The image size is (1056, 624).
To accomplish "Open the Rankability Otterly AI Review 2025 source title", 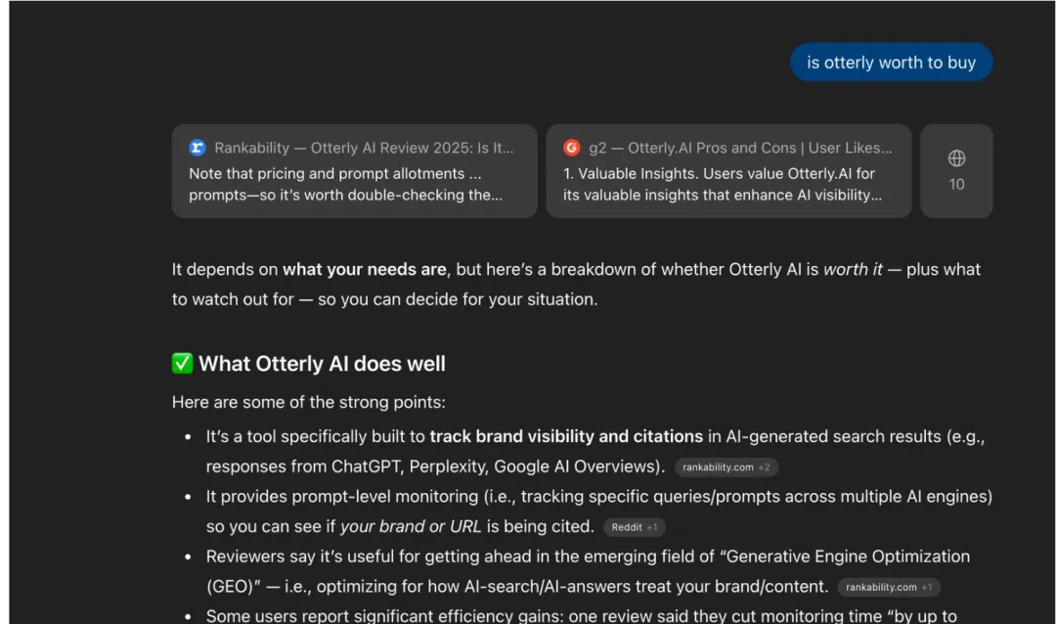I will (364, 148).
